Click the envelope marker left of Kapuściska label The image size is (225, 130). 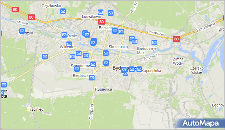(139, 69)
